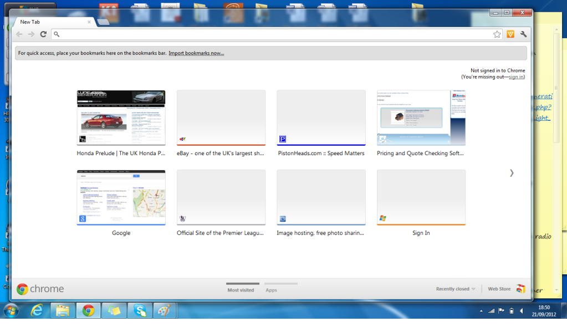
Task: Switch to the Most visited section
Action: click(x=241, y=290)
